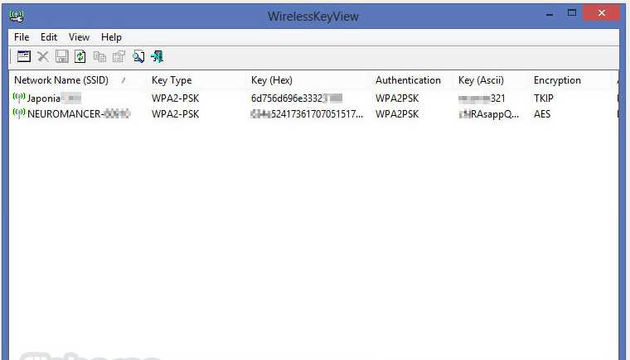The height and width of the screenshot is (360, 630).
Task: Click Ascii key containing RAsappQ
Action: (488, 114)
